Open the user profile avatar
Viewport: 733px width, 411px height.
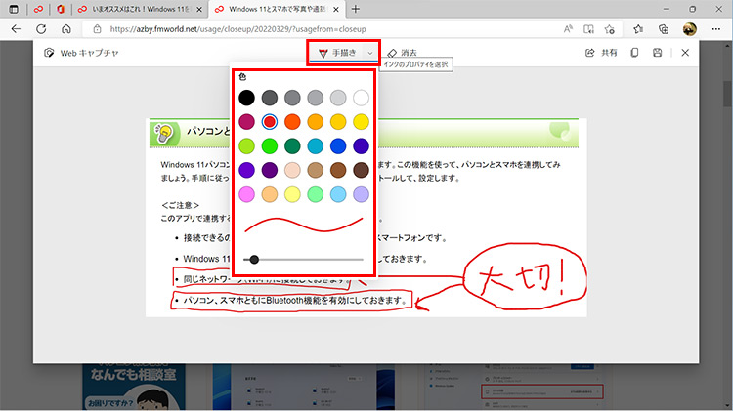[689, 29]
